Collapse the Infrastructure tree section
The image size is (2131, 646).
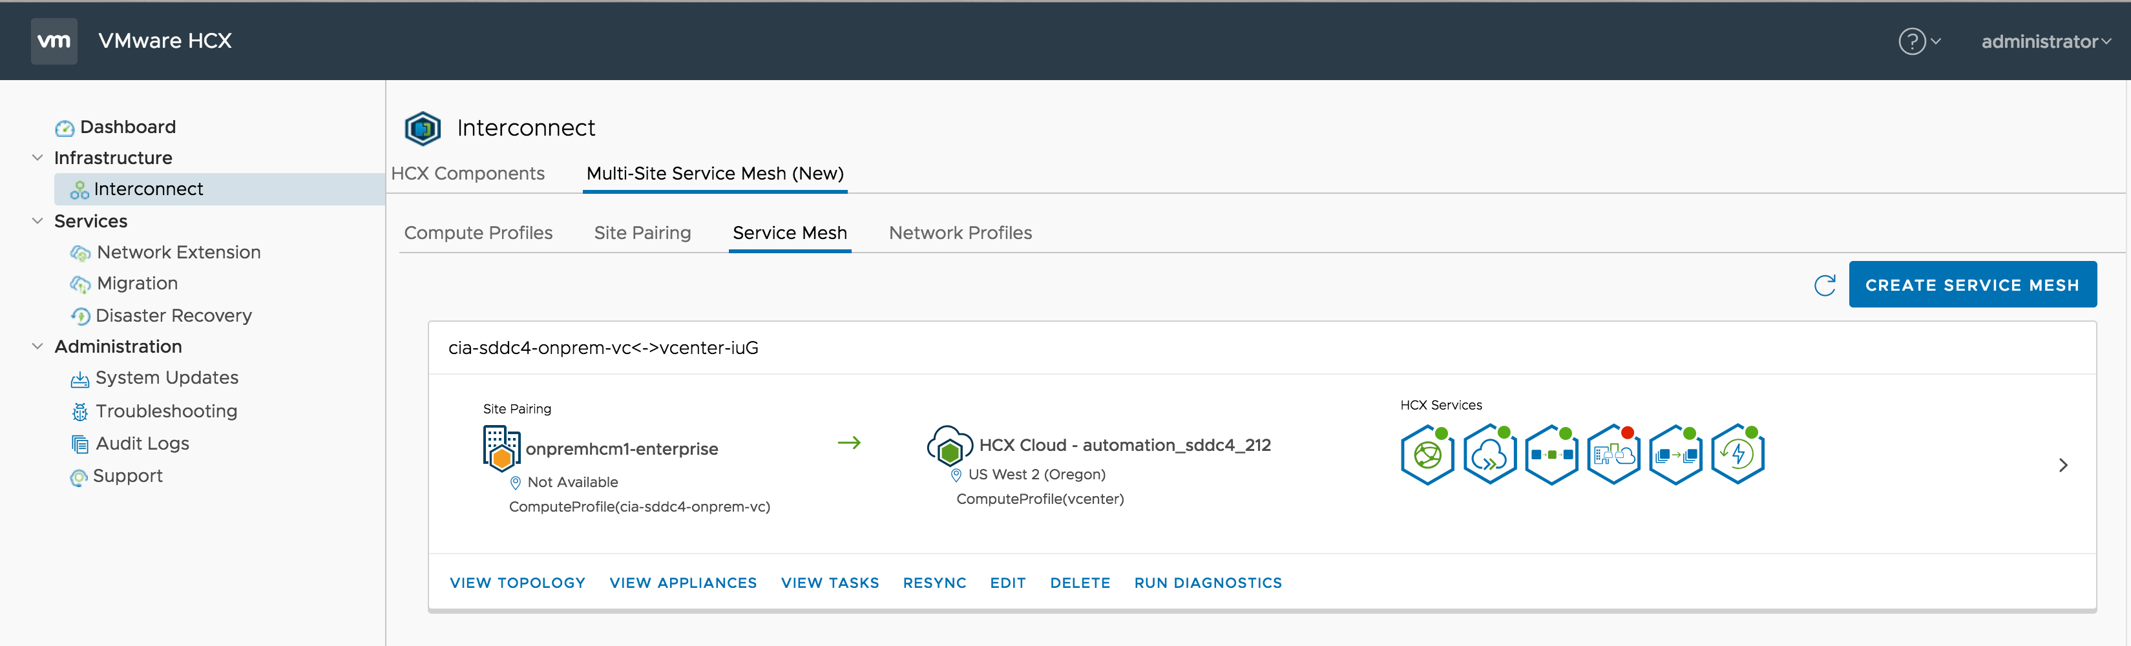37,158
